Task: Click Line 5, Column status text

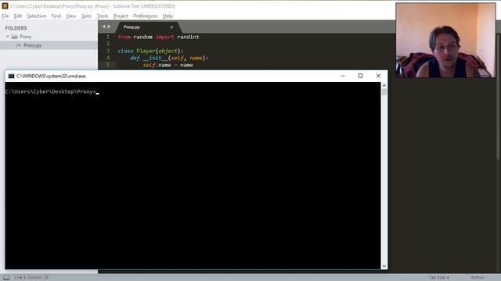Action: point(31,278)
